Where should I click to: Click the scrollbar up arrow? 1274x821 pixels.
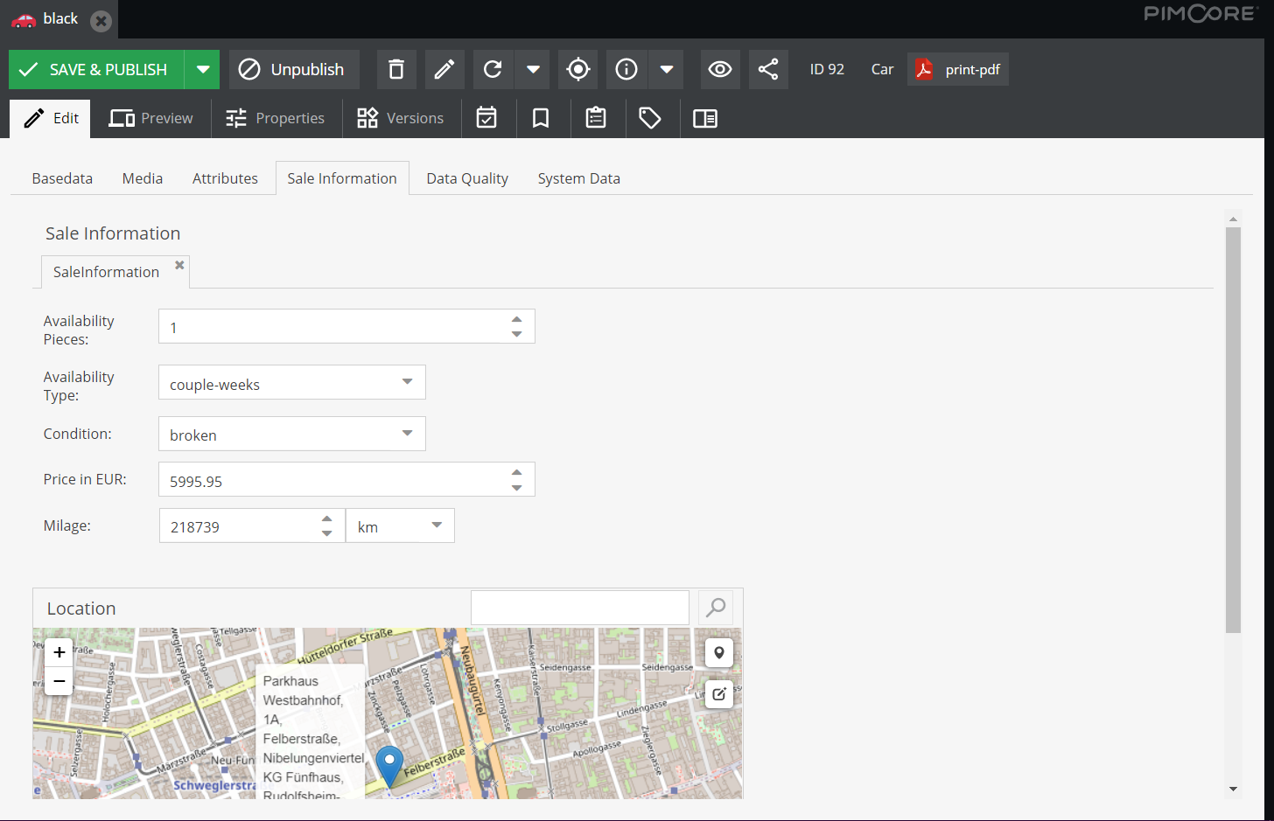[x=1233, y=219]
